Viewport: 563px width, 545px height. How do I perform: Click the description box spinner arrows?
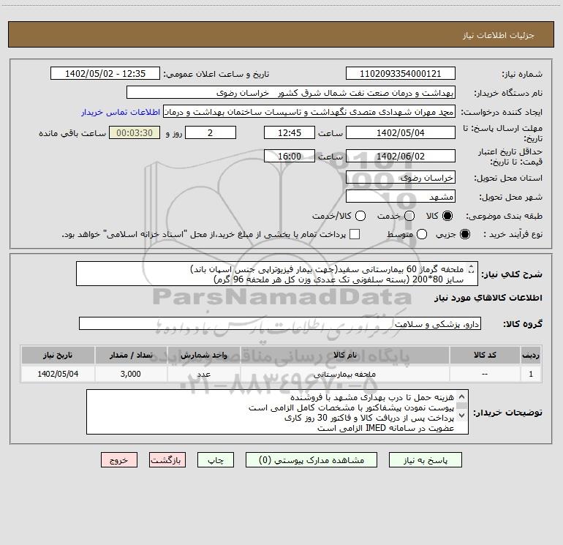point(472,269)
